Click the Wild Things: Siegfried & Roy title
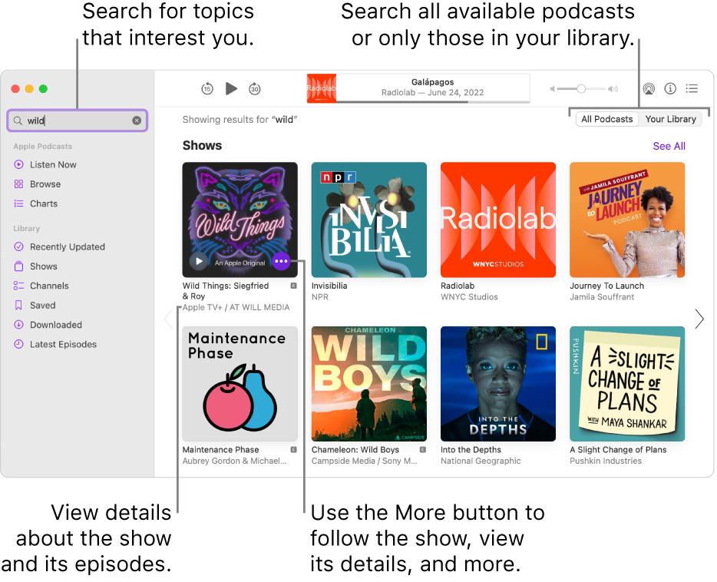This screenshot has width=717, height=582. (226, 291)
